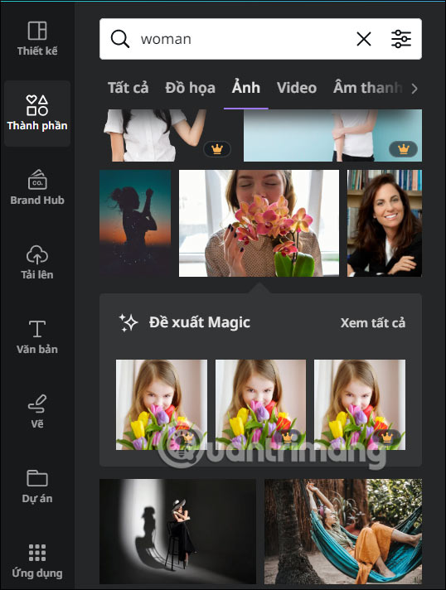Screen dimensions: 446x590
Task: Open the Văn bản text panel
Action: tap(36, 336)
